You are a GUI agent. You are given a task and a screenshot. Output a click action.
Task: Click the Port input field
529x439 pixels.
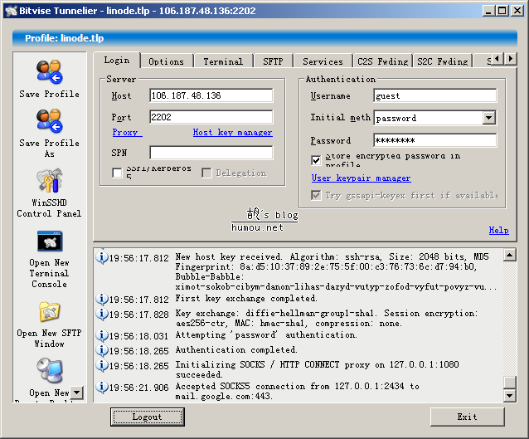click(x=211, y=117)
